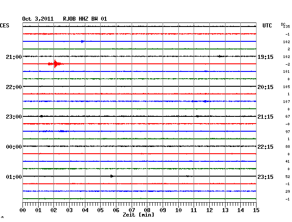
Task: Click the DC offset value 135
Action: click(x=287, y=27)
